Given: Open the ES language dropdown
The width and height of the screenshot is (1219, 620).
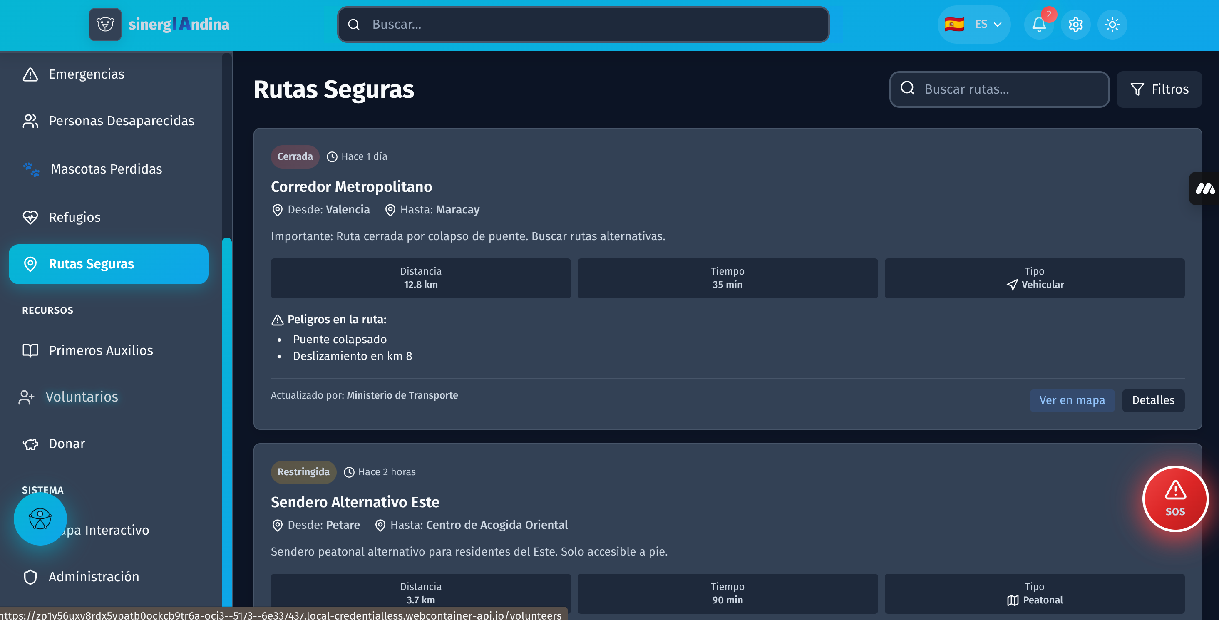Looking at the screenshot, I should 973,25.
